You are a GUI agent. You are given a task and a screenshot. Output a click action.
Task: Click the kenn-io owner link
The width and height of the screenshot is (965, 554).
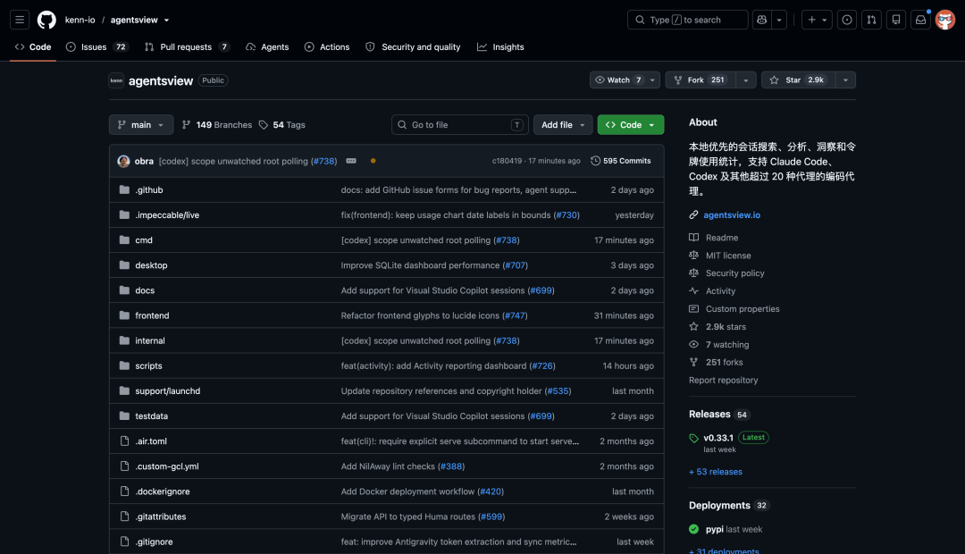(80, 21)
